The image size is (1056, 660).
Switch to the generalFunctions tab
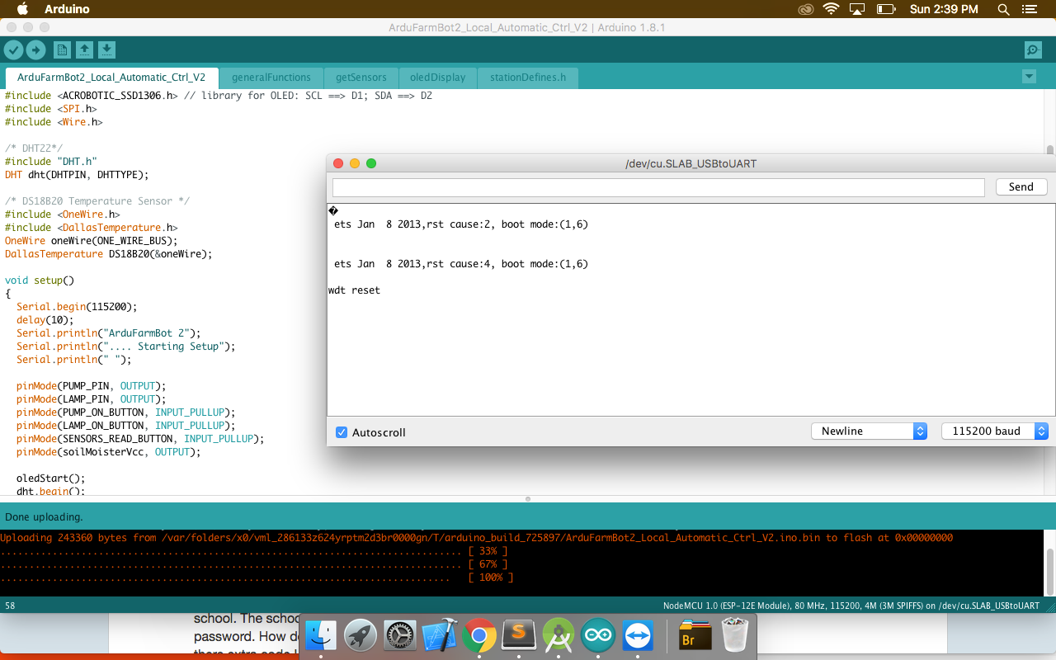pos(271,78)
